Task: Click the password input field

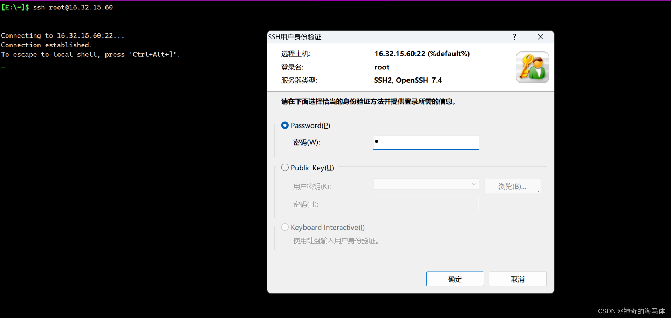Action: pyautogui.click(x=426, y=142)
